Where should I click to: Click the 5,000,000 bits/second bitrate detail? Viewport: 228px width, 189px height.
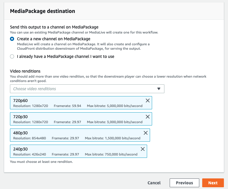[x=125, y=106]
